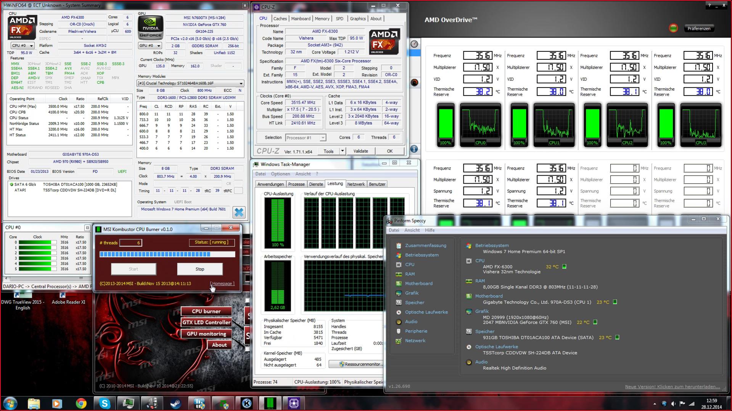Click the green status orb in AMD OverDrive
Image resolution: width=732 pixels, height=411 pixels.
click(673, 28)
